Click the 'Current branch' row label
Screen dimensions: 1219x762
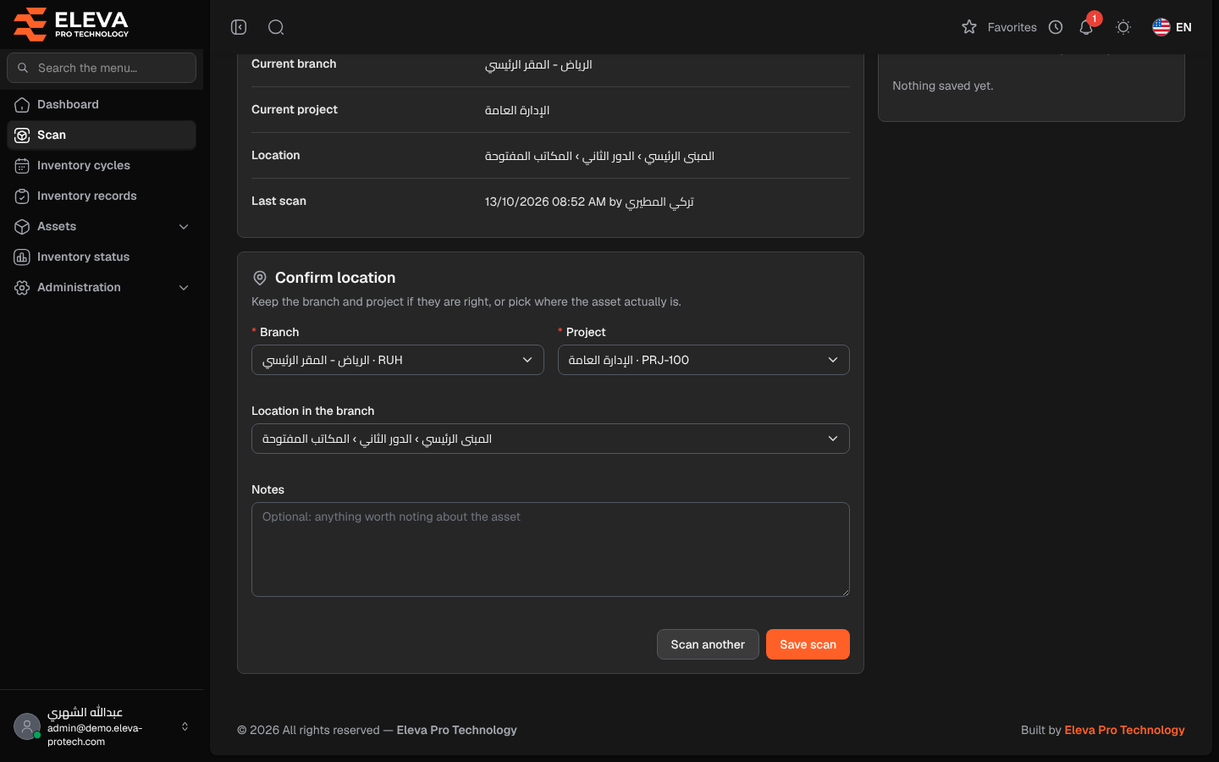(x=294, y=63)
